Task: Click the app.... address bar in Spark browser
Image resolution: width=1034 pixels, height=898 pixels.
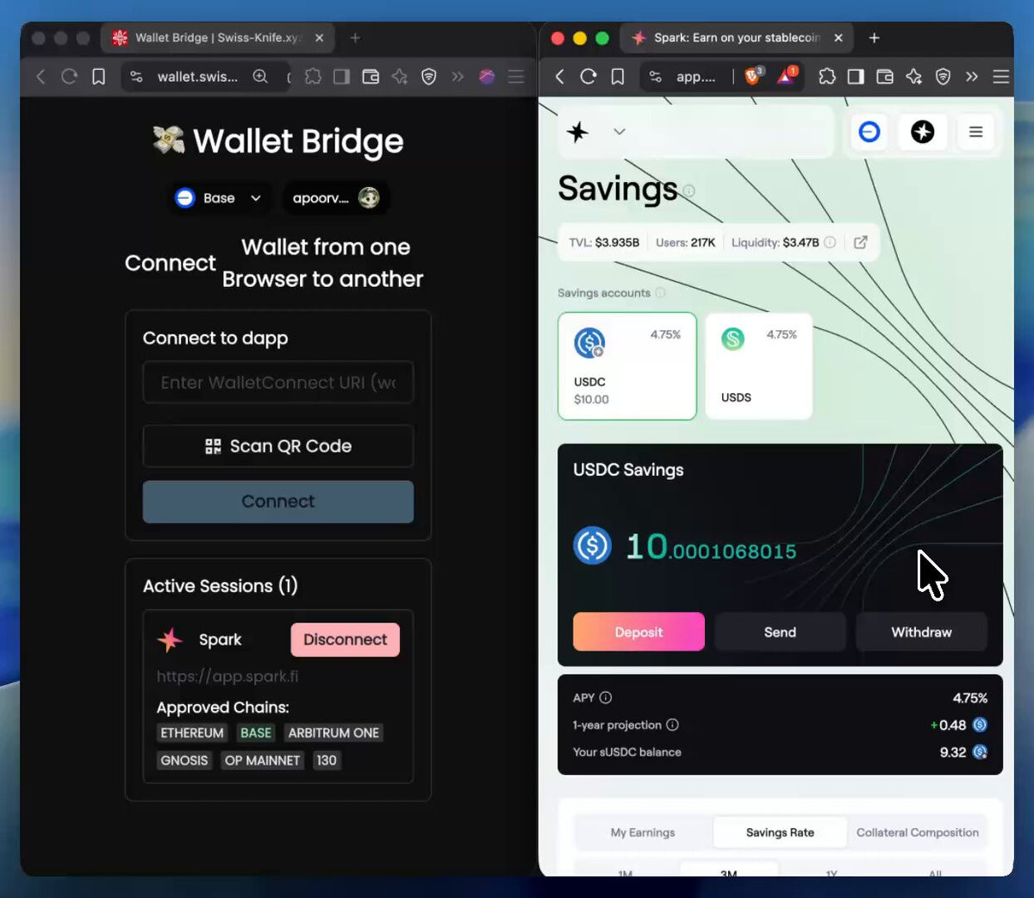Action: coord(695,77)
